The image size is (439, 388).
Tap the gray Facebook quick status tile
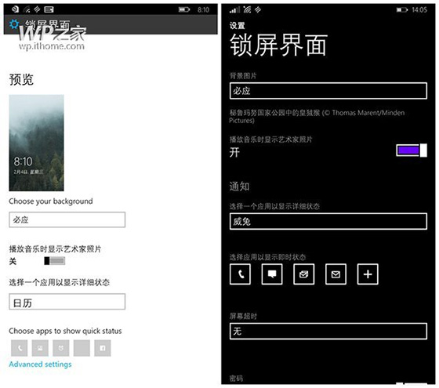[x=103, y=348]
